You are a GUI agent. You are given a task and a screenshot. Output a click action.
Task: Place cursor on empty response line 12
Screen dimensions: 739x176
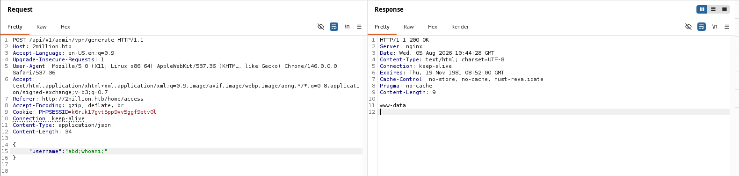pos(554,112)
